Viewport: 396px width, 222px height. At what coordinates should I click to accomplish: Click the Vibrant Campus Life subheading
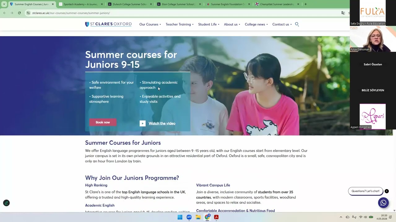(213, 185)
